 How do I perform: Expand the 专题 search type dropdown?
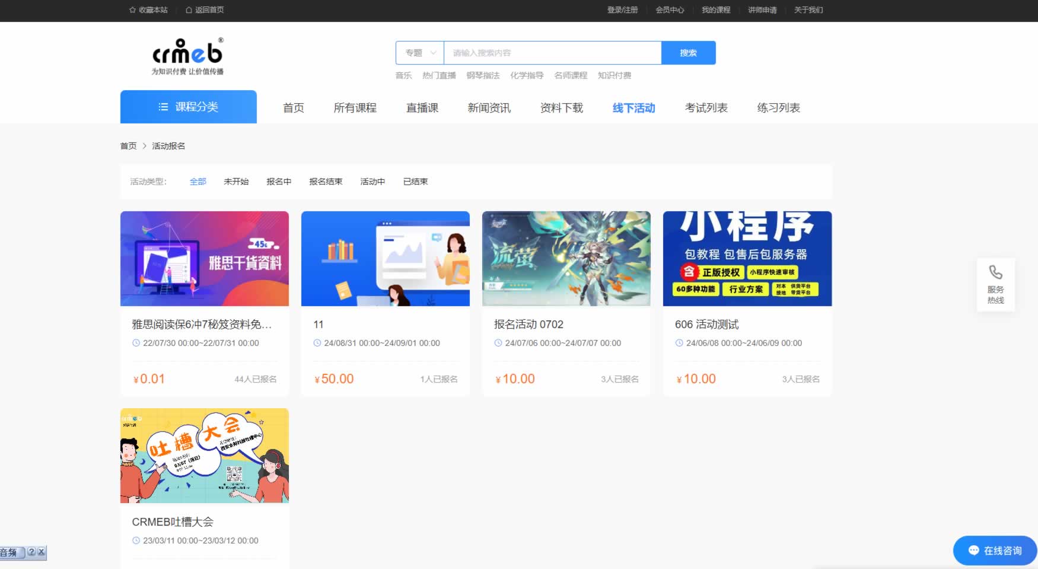pos(420,53)
